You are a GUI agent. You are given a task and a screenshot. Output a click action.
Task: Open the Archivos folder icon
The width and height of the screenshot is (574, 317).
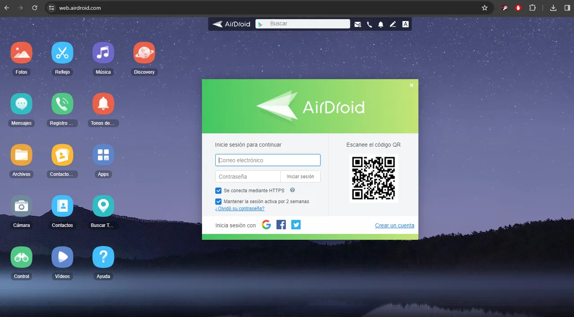pyautogui.click(x=22, y=155)
